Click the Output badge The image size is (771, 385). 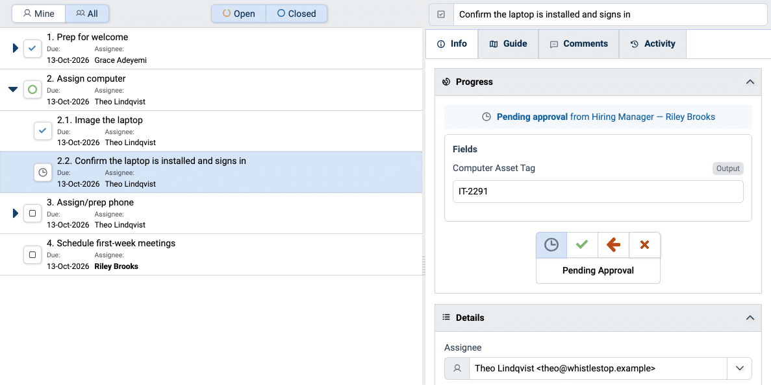[x=727, y=169]
